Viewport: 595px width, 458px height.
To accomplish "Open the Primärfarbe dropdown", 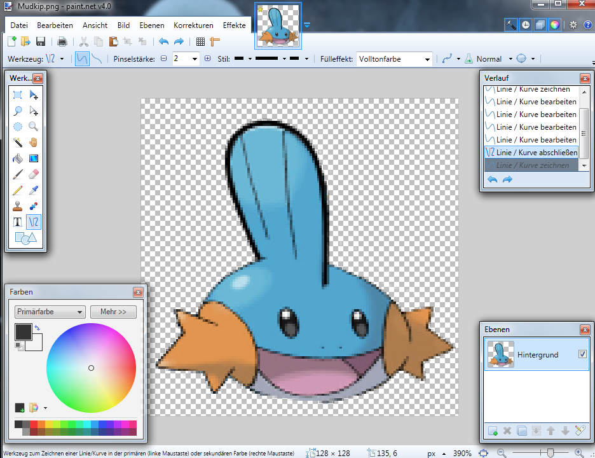I will click(x=50, y=312).
